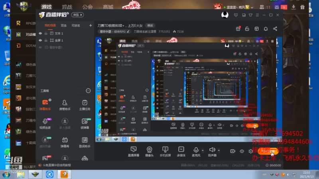Click the gift box icon with red badge
Viewport: 319px width, 179px height.
coord(238,29)
